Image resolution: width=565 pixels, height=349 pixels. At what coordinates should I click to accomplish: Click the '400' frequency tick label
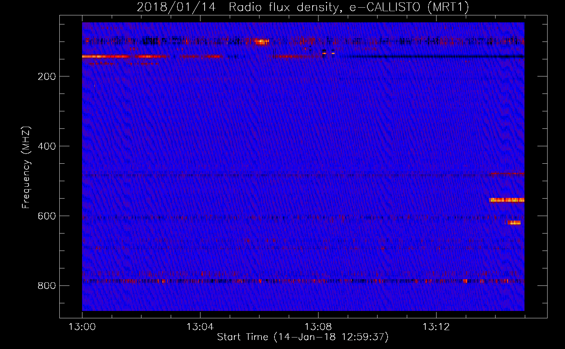point(47,146)
